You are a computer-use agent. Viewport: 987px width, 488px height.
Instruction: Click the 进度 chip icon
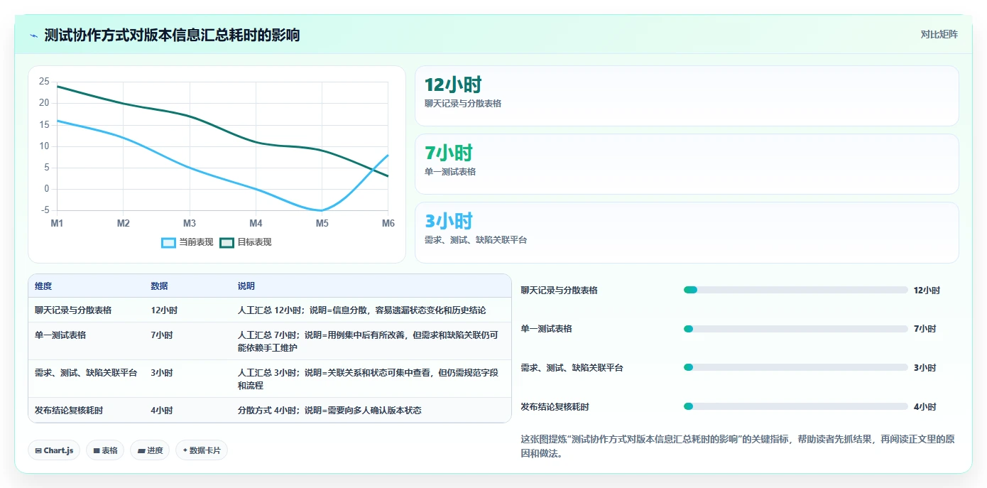(141, 450)
